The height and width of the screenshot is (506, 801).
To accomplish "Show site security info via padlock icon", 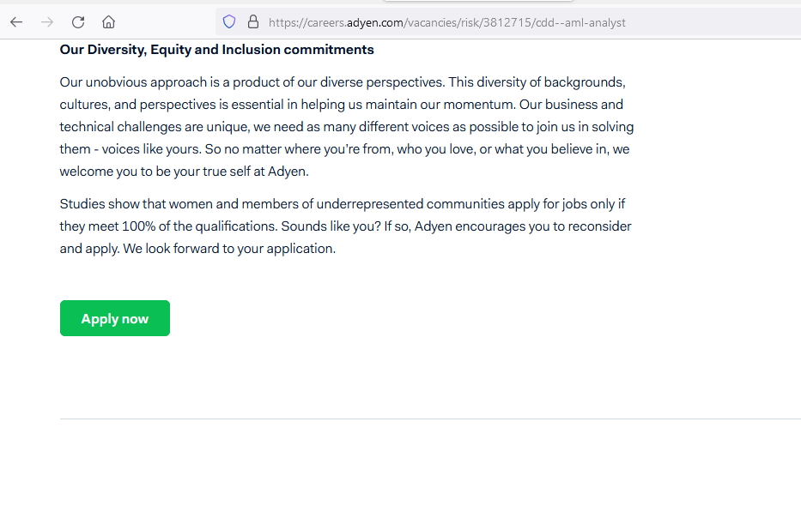I will click(253, 22).
